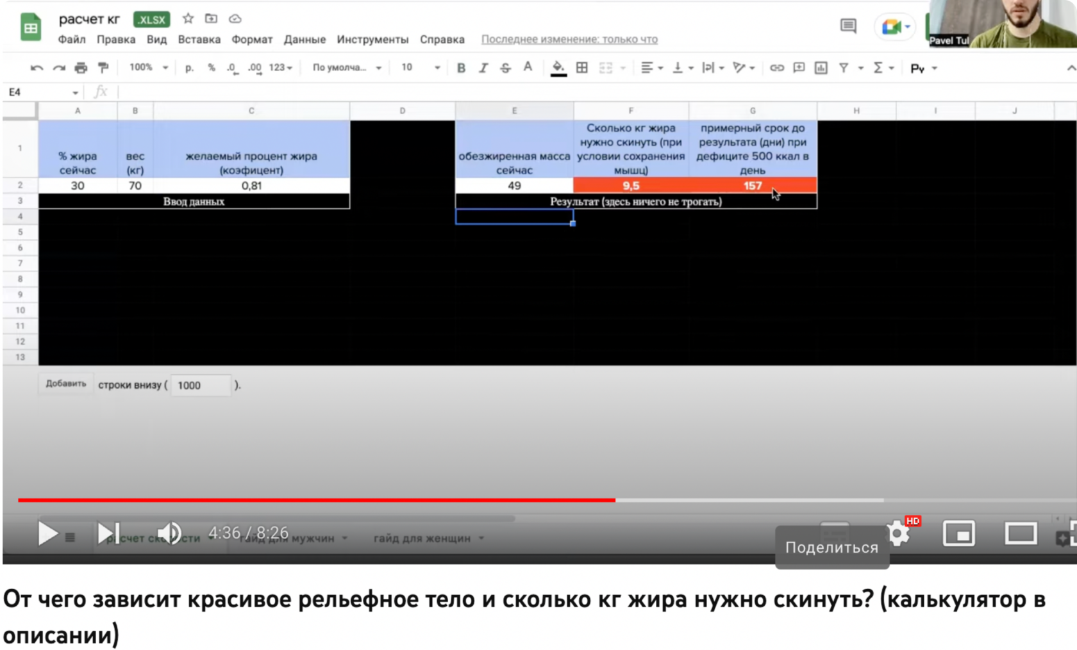This screenshot has height=650, width=1077.
Task: Collapse the toolbar with the chevron
Action: [x=1071, y=68]
